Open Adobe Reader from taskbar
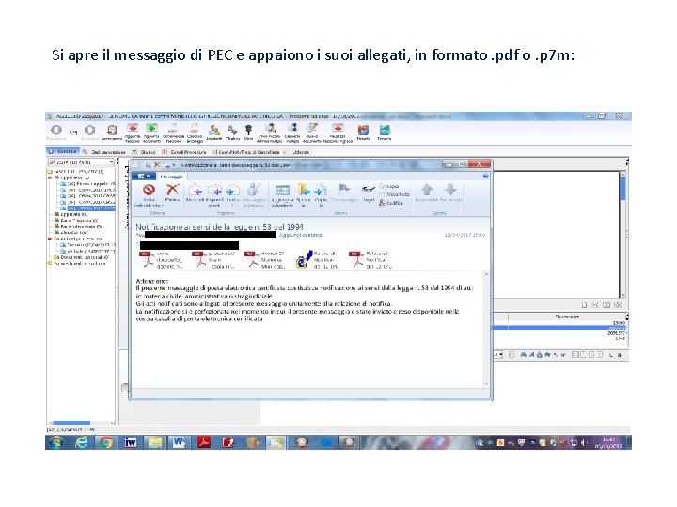 (x=203, y=442)
